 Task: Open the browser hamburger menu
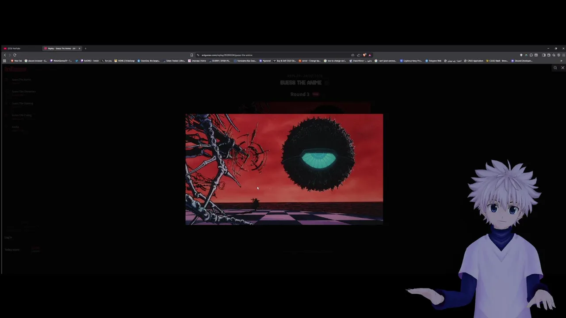point(563,55)
